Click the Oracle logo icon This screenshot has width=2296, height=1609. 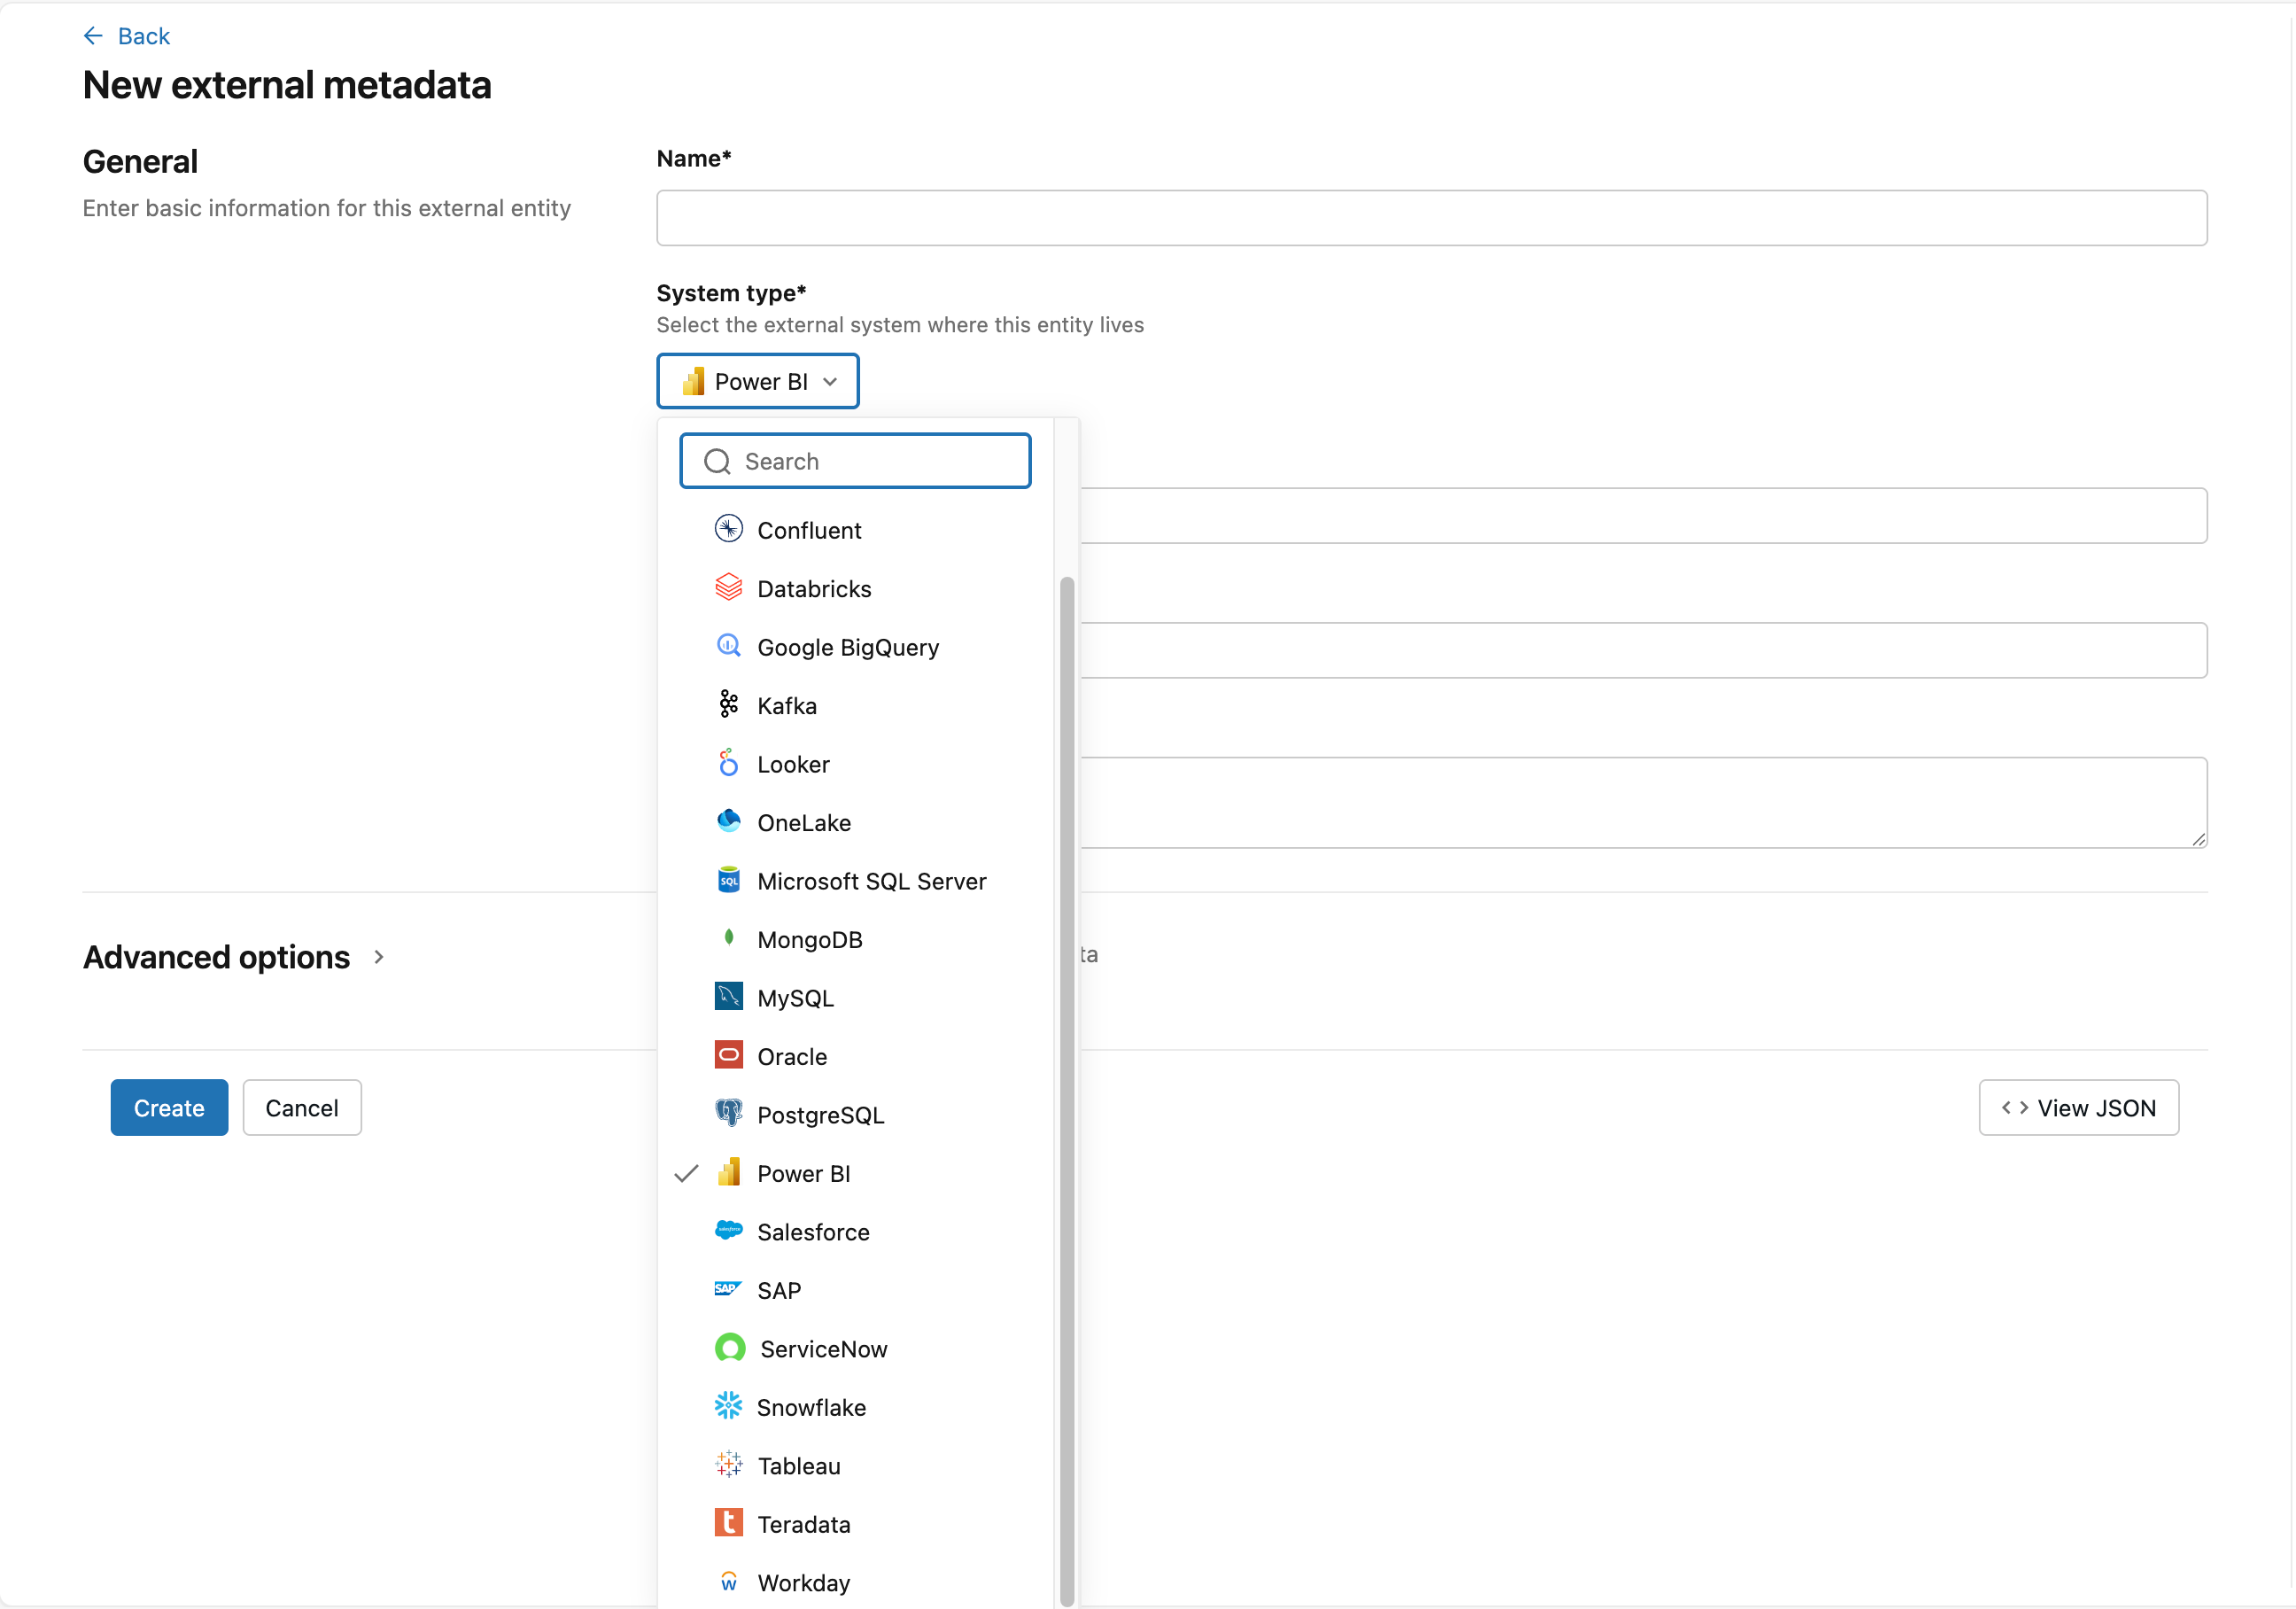(x=728, y=1055)
